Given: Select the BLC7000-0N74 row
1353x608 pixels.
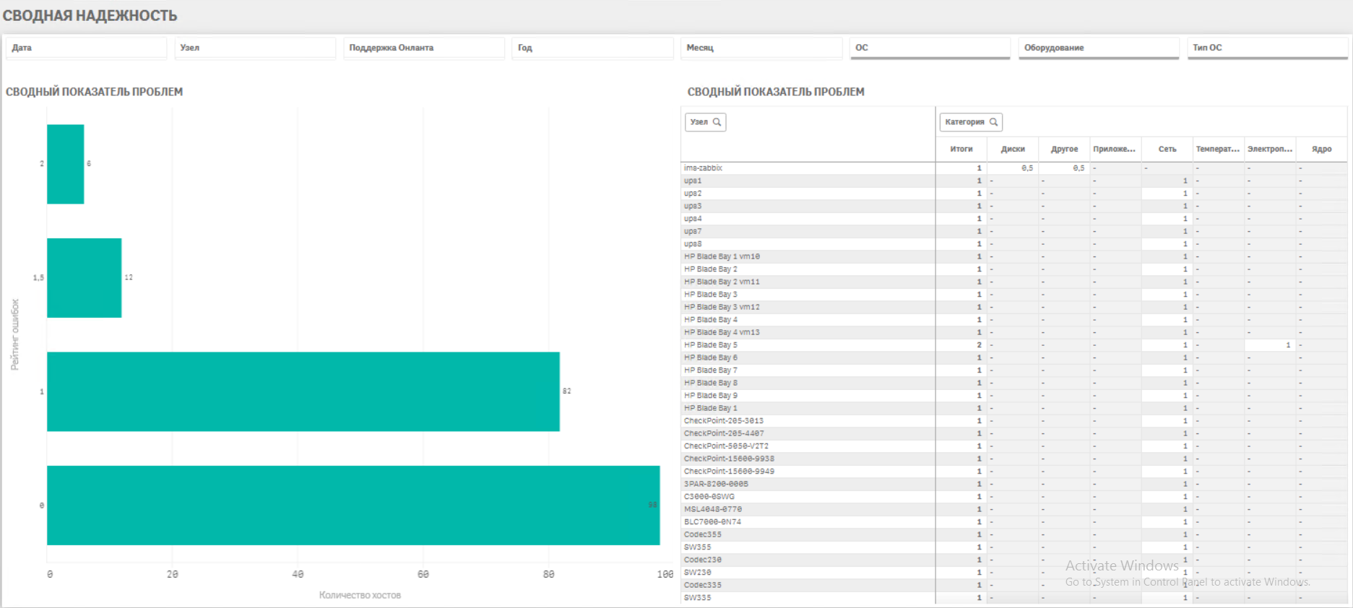Looking at the screenshot, I should (x=808, y=522).
